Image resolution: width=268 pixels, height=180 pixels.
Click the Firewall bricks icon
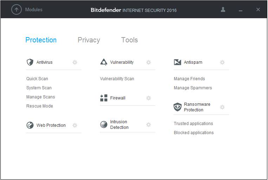tap(104, 98)
